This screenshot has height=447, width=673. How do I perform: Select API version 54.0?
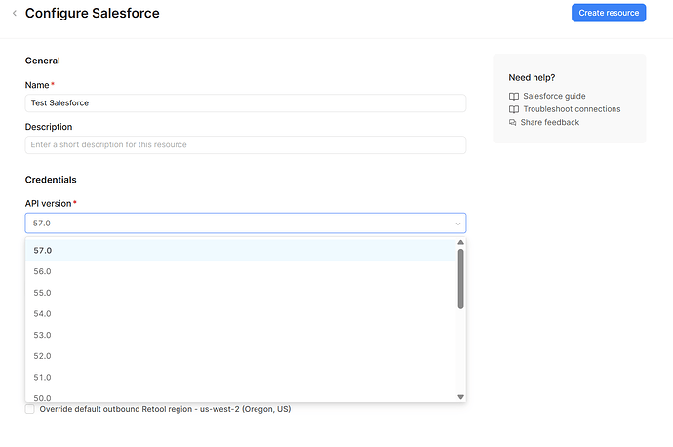pyautogui.click(x=240, y=313)
